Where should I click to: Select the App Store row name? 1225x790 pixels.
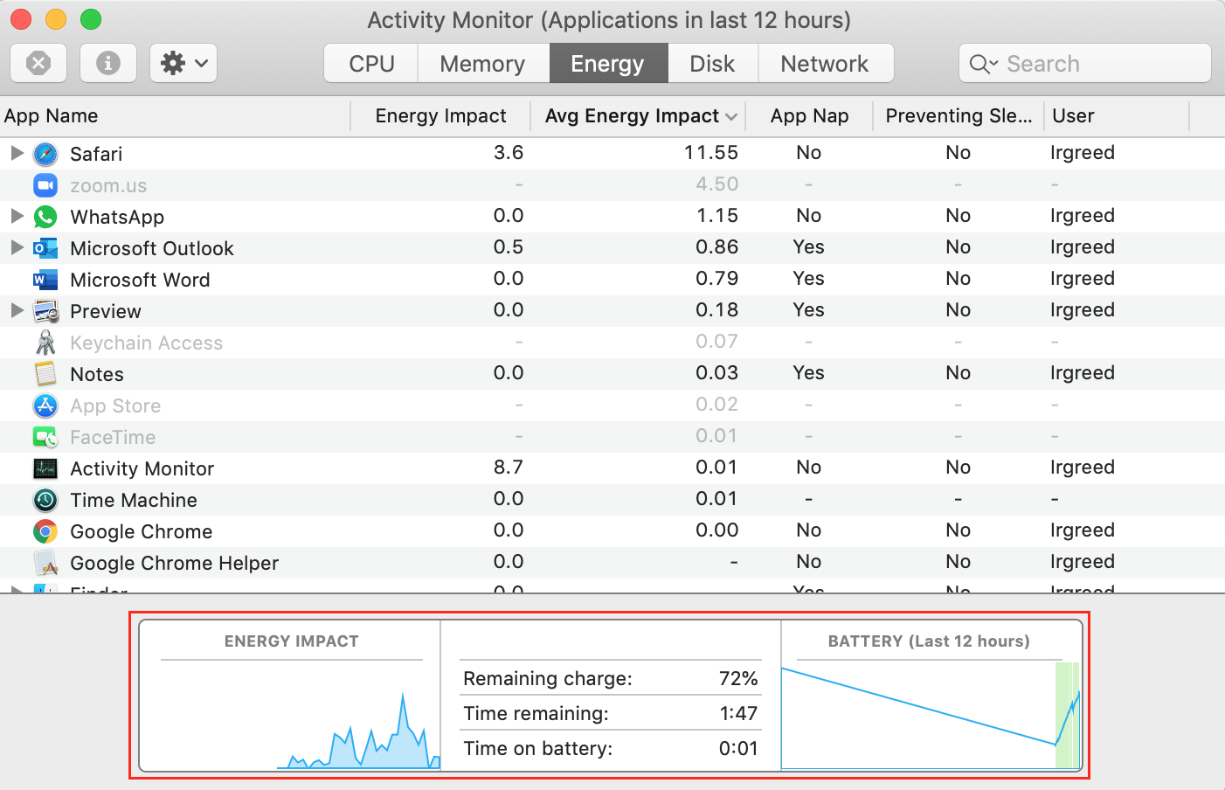115,405
